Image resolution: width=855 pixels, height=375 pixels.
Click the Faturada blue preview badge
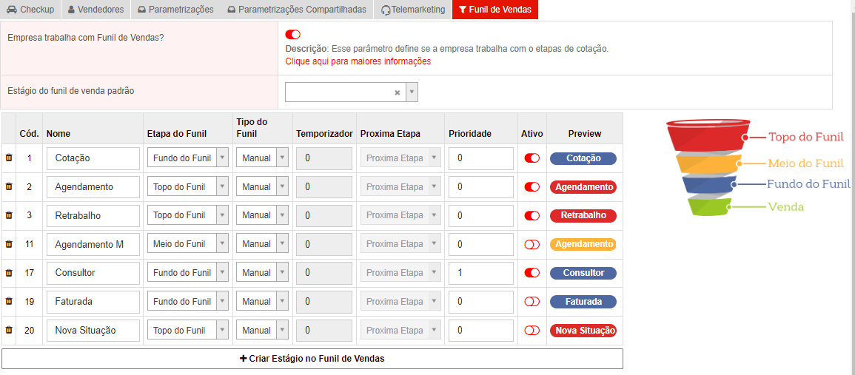point(583,302)
